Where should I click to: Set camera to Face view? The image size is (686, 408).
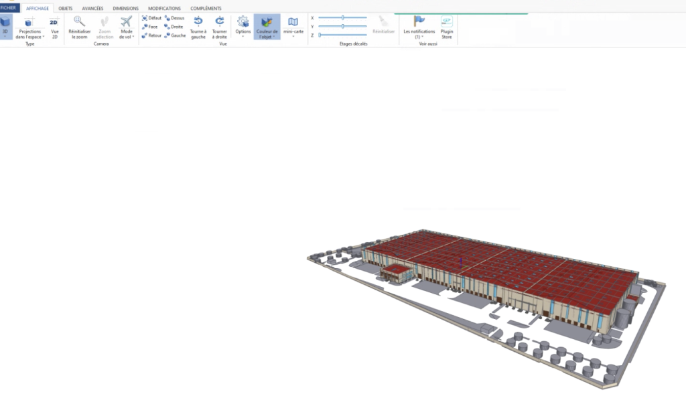click(x=150, y=27)
